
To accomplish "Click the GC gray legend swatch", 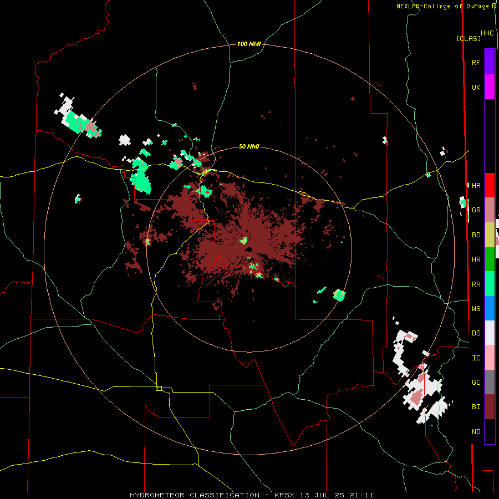I will (490, 382).
